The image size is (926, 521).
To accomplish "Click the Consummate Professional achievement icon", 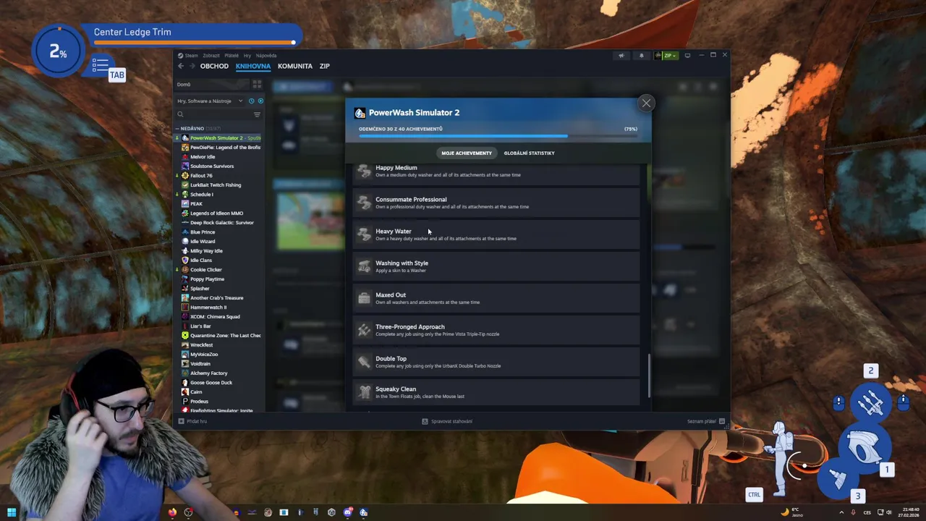I will [364, 203].
